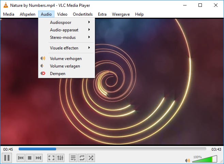Choose Volume verhogen menu entry
This screenshot has height=164, width=224.
tap(66, 58)
